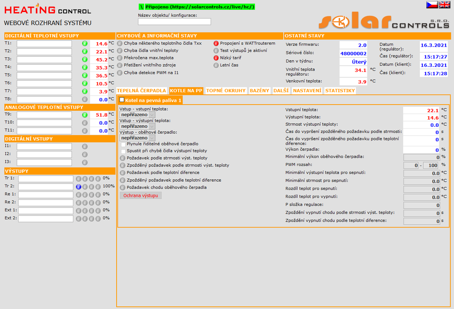454x309 pixels.
Task: Click the Název objektu/konfigurace input field
Action: pos(174,22)
